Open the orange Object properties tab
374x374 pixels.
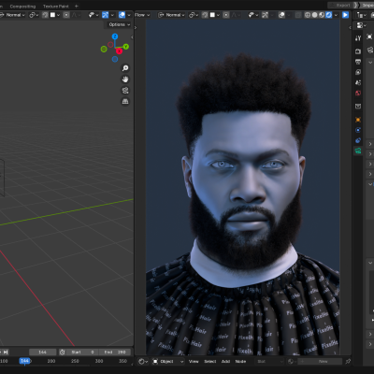coord(358,120)
